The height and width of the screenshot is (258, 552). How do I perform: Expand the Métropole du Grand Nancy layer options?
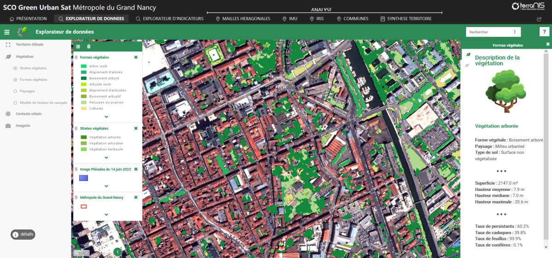(107, 214)
